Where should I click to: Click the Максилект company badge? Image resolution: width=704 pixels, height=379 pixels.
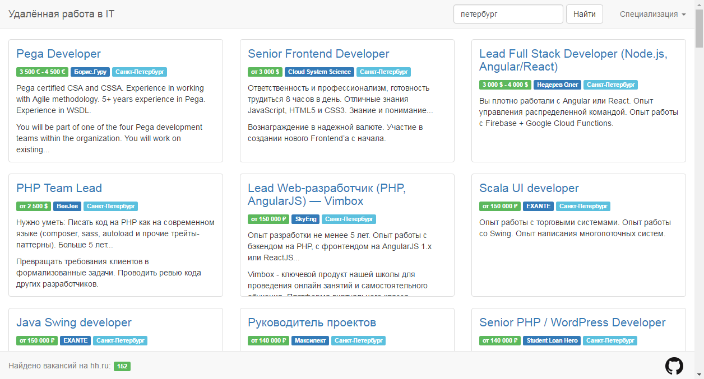tap(310, 340)
